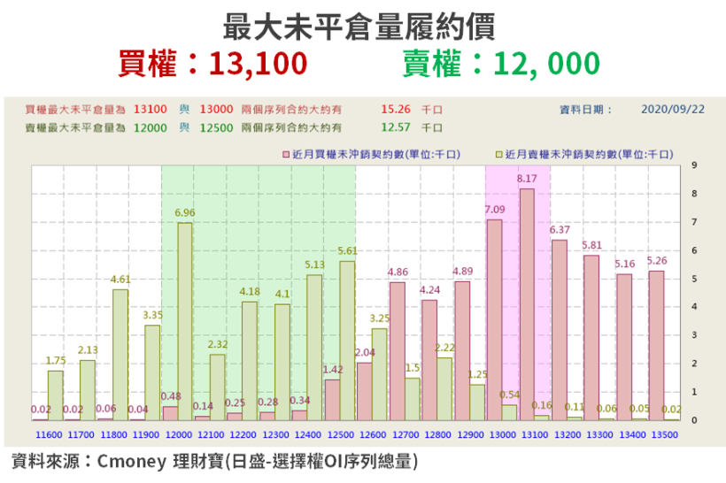Screen dimensions: 726x483
Task: Click the data label 4.18
Action: (x=250, y=292)
